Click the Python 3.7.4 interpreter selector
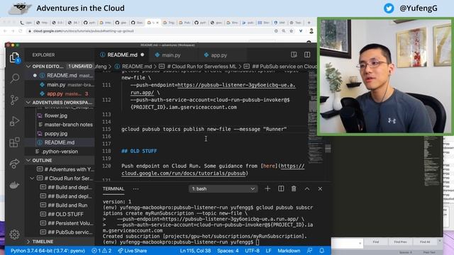The image size is (454, 255). [48, 251]
